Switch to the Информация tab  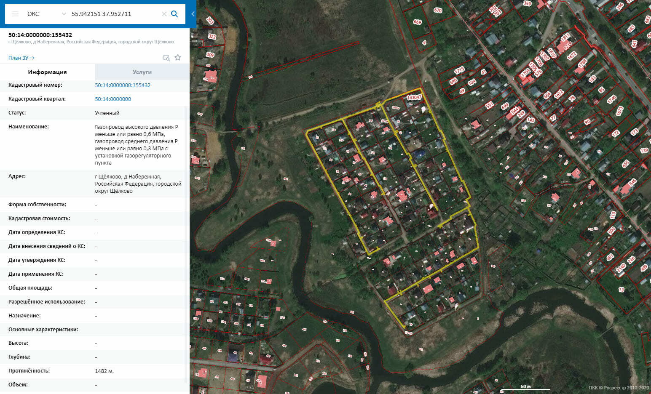tap(47, 72)
